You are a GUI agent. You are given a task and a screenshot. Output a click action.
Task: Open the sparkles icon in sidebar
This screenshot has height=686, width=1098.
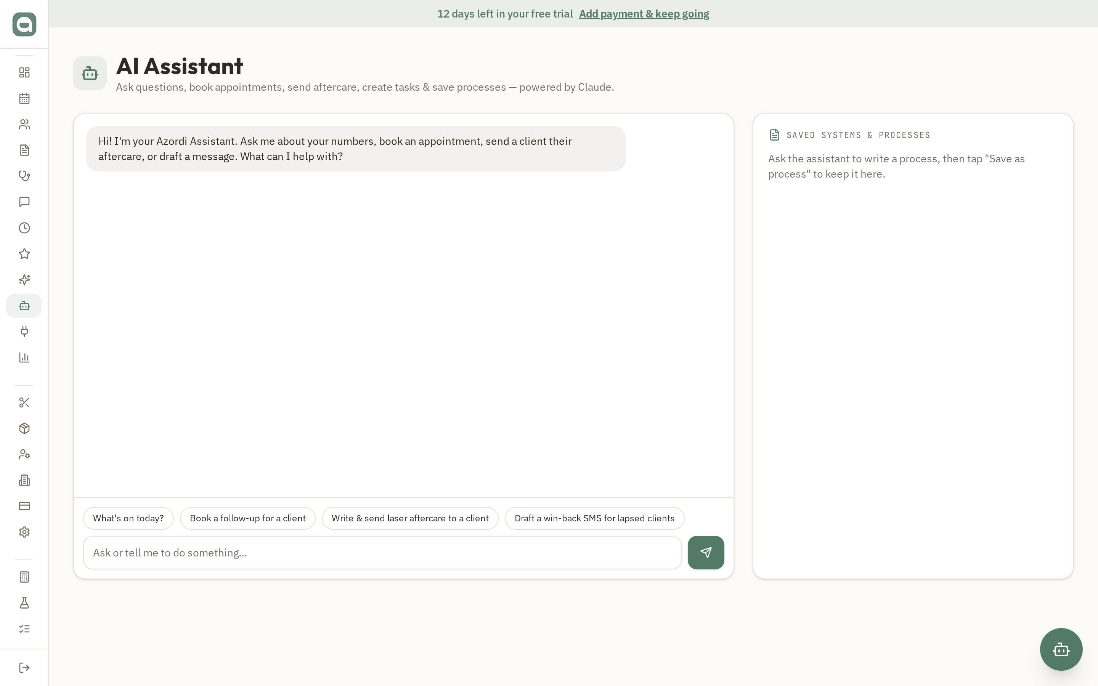[24, 279]
